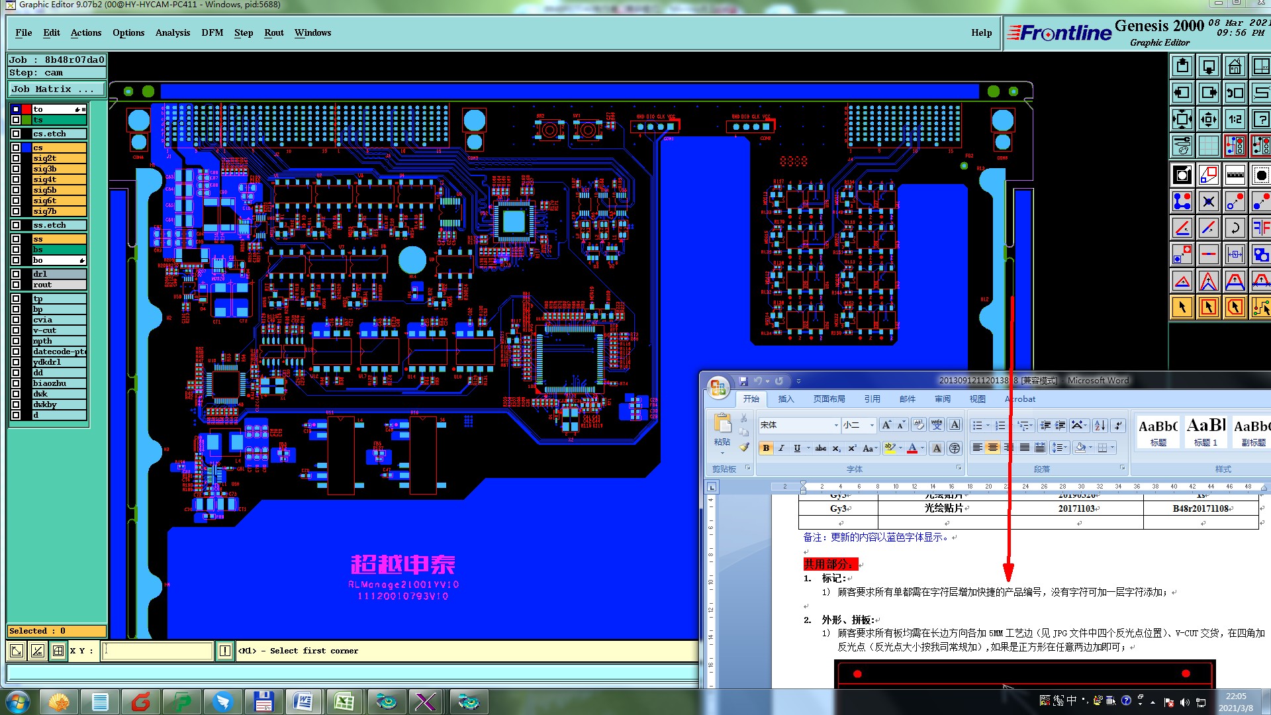1271x715 pixels.
Task: Click the red color box of 'to' layer
Action: pos(26,109)
